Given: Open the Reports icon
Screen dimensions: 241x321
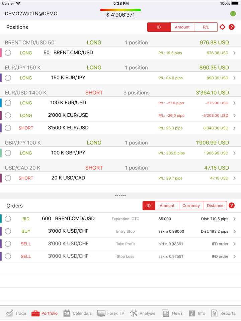Looking at the screenshot, I should (215, 313).
